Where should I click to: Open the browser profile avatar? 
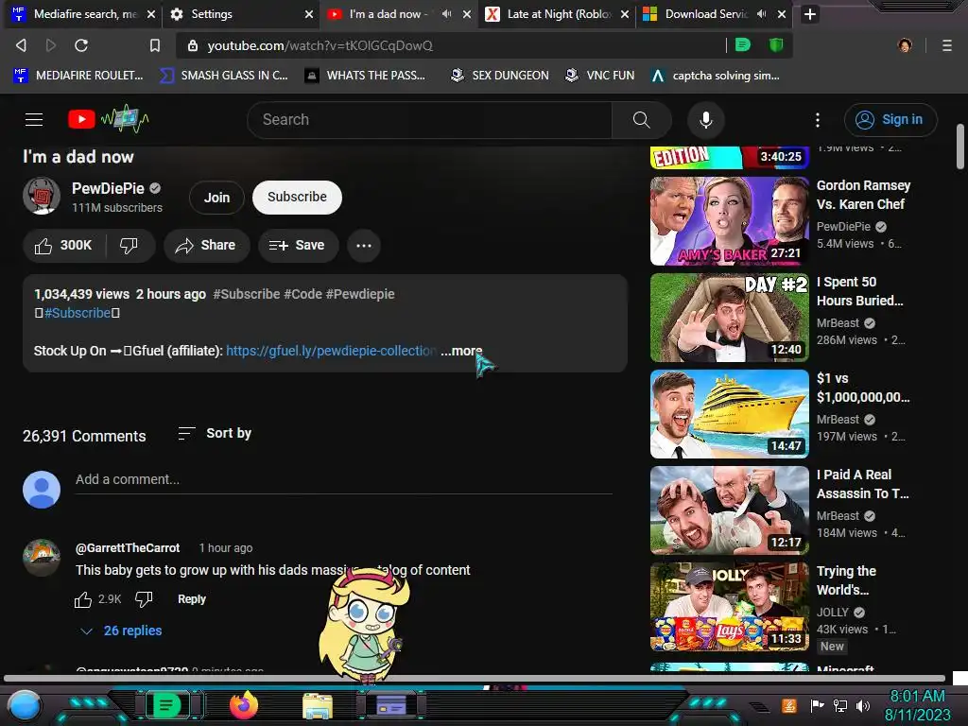pos(905,45)
